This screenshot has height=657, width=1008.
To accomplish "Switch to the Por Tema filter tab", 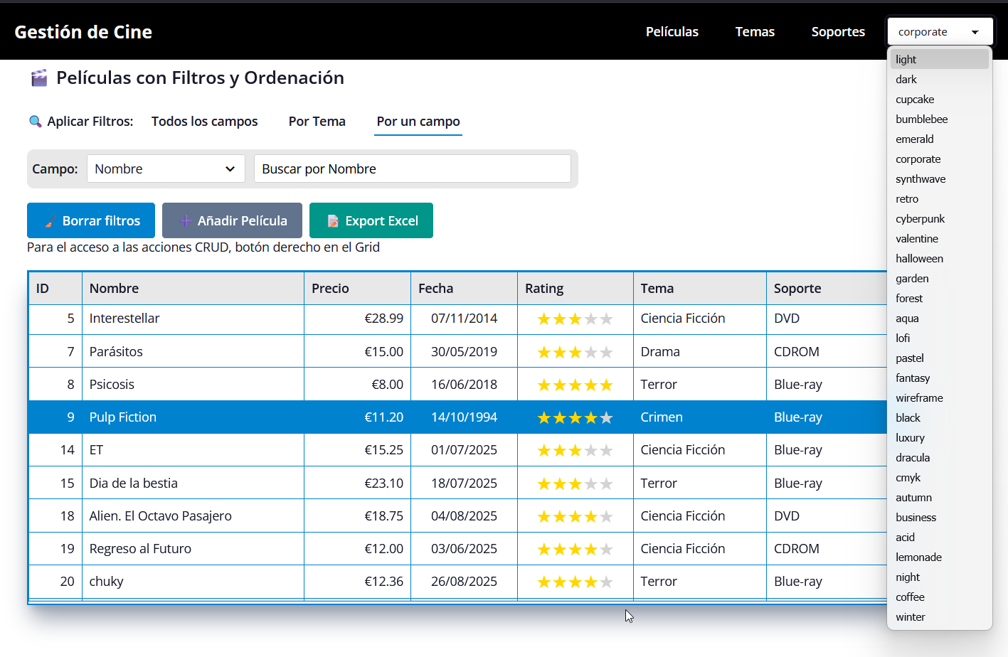I will click(317, 122).
